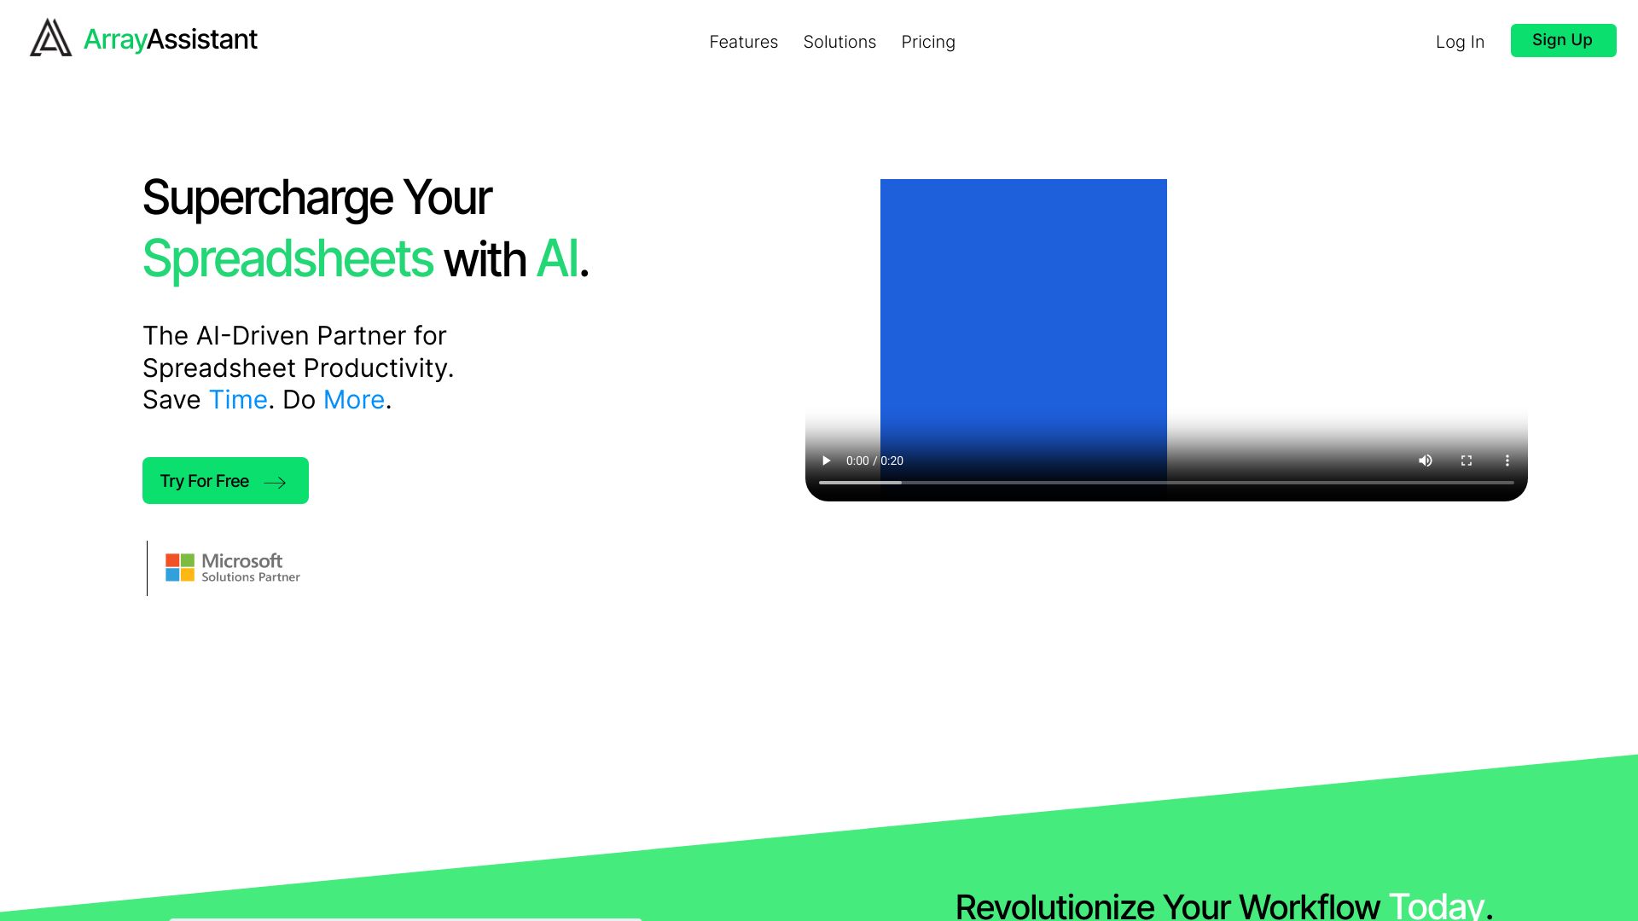
Task: Click the More hyperlink in description text
Action: (x=353, y=399)
